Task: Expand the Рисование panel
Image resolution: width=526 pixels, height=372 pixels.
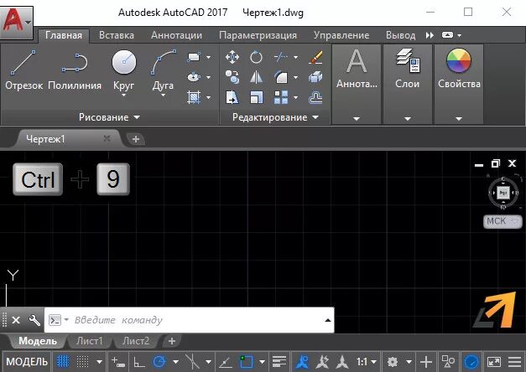Action: 109,117
